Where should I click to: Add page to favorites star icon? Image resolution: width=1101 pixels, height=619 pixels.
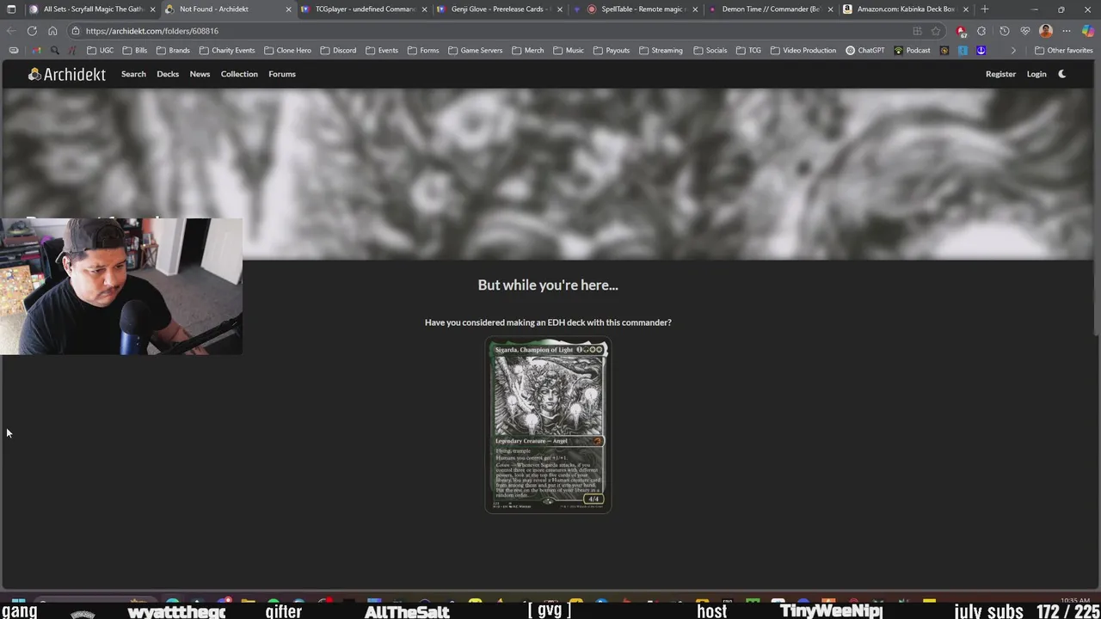[936, 31]
